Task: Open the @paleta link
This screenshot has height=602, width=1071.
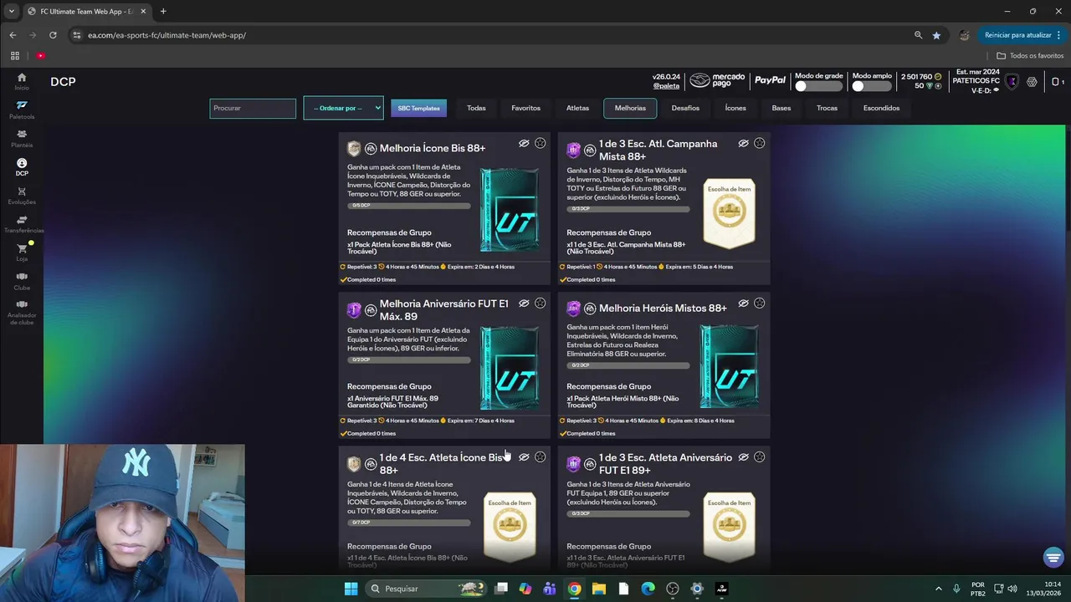Action: 666,86
